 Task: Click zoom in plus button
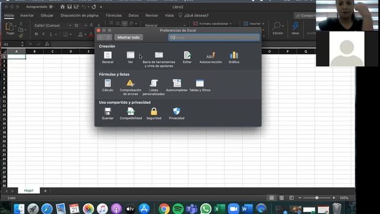click(334, 198)
